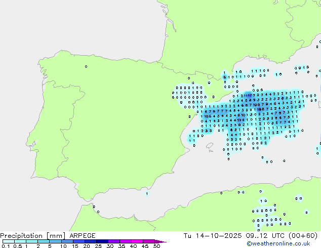Click the 'ARPEGE' model name
321x248 pixels.
tap(83, 236)
